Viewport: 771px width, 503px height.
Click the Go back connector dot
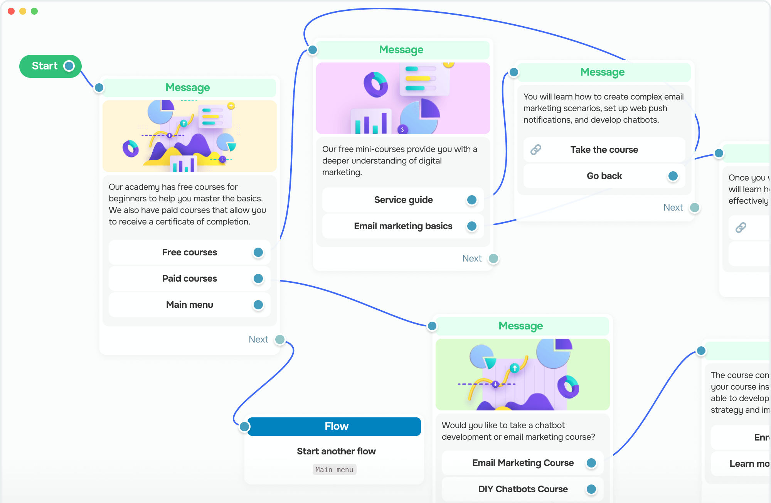pyautogui.click(x=670, y=176)
